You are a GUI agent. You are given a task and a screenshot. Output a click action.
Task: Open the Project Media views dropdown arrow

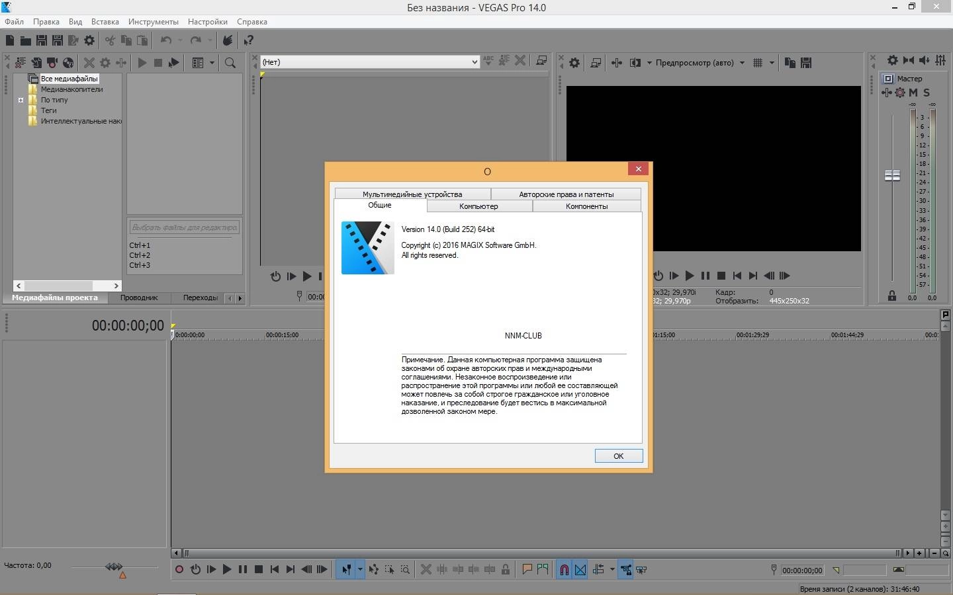click(x=212, y=63)
